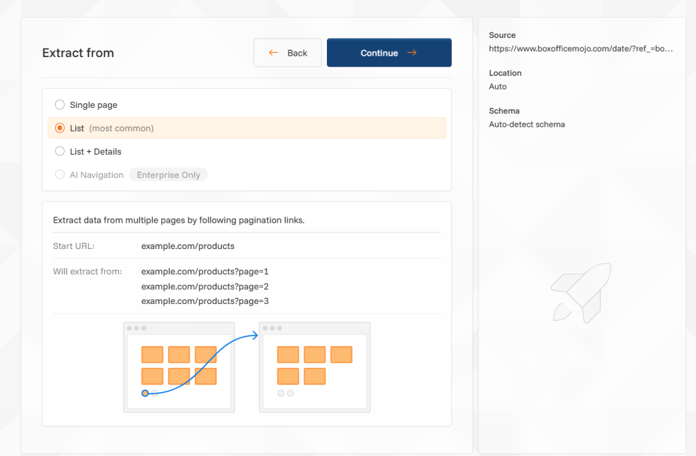
Task: Click the right arrow icon inside Continue
Action: [411, 53]
